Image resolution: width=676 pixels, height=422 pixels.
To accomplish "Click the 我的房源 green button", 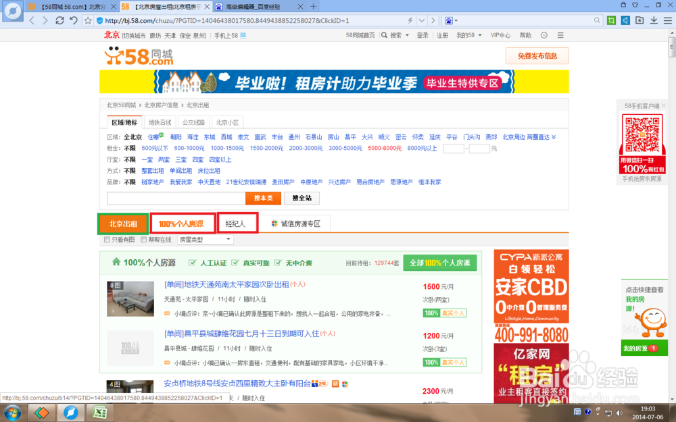I will 644,348.
